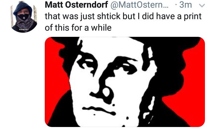Open the attached red portrait image
This screenshot has height=132, width=212.
tap(125, 82)
